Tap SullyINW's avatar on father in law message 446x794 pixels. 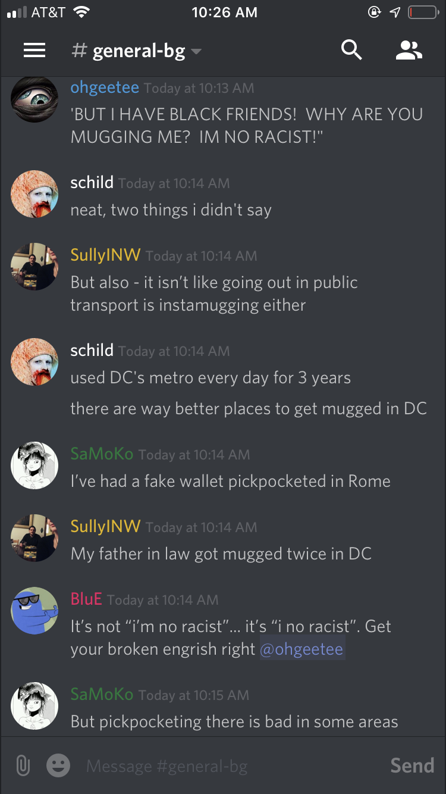(34, 538)
